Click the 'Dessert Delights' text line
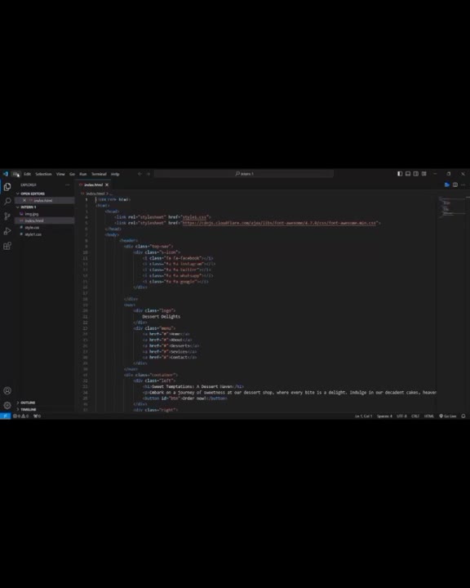 pos(162,317)
